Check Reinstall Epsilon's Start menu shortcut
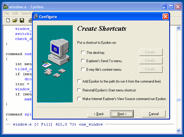The image size is (184, 137). tap(79, 90)
